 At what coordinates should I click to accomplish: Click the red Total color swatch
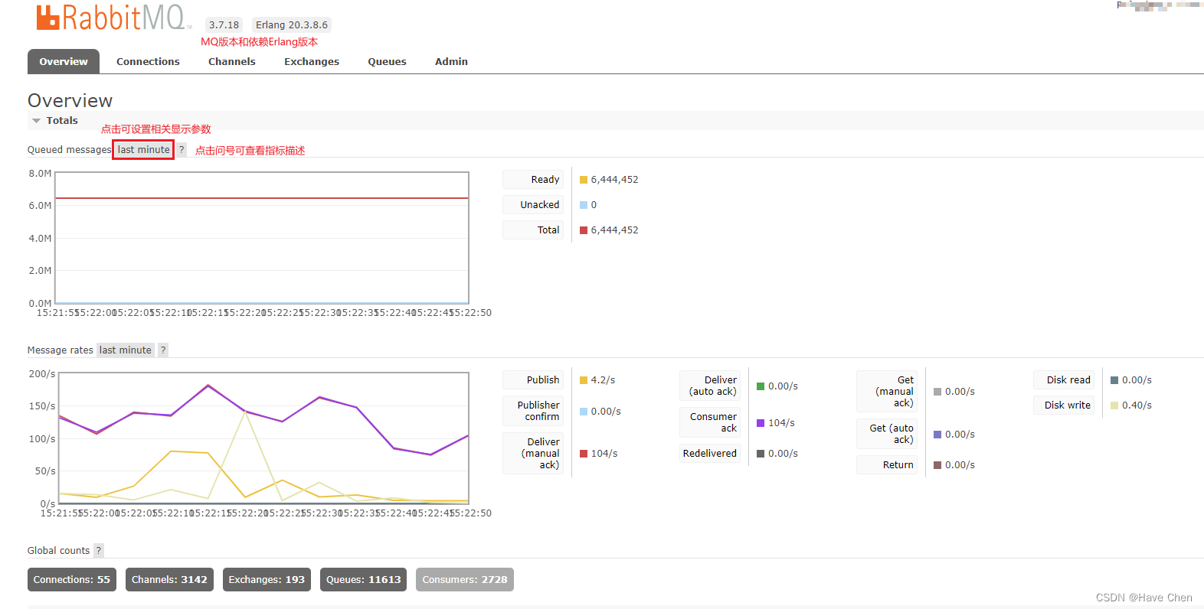point(584,230)
